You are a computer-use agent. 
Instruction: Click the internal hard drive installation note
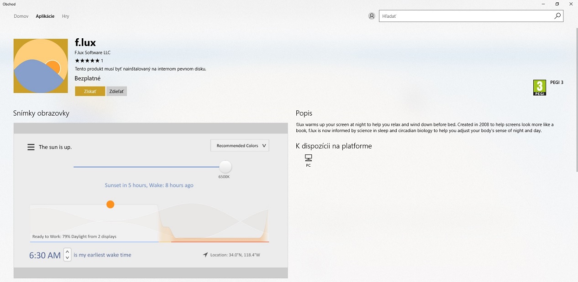141,69
